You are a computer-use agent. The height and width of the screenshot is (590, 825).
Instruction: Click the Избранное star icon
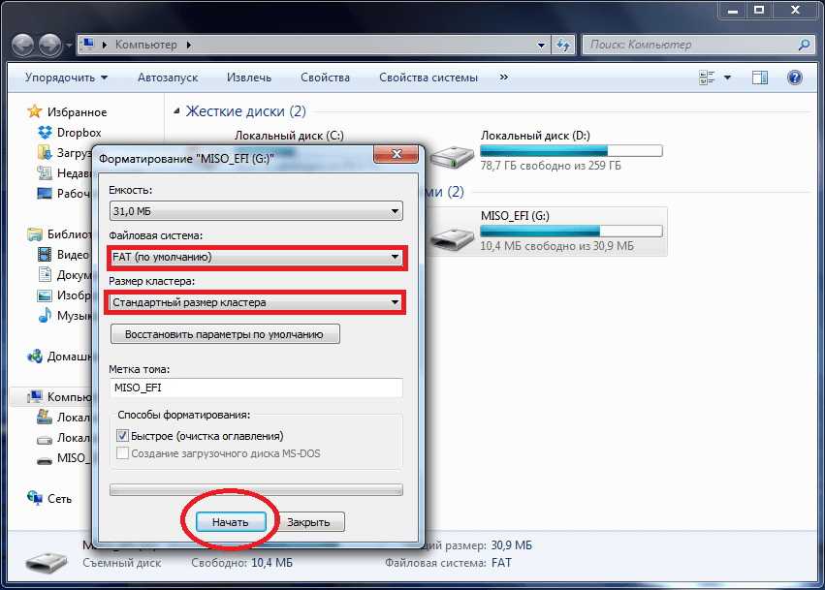(35, 111)
